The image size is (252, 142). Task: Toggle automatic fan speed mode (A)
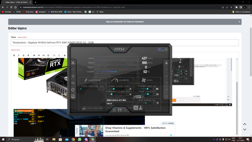pos(136,108)
